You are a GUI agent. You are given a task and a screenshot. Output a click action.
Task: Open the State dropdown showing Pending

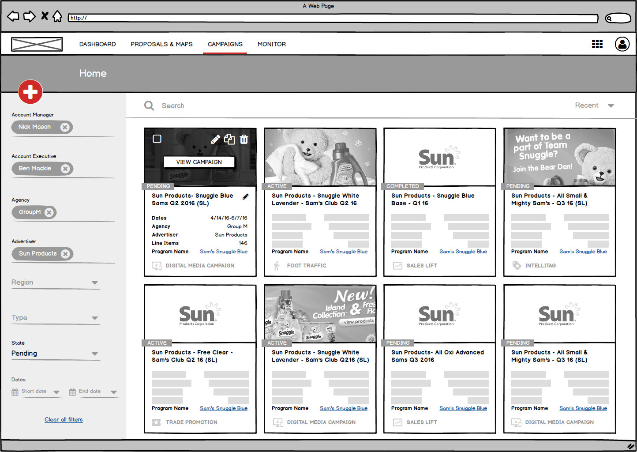[x=94, y=354]
